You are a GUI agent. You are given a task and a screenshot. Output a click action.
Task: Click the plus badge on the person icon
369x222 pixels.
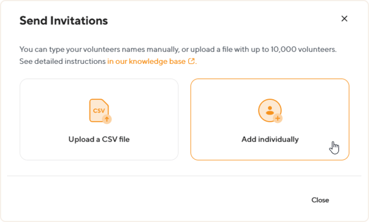(278, 119)
